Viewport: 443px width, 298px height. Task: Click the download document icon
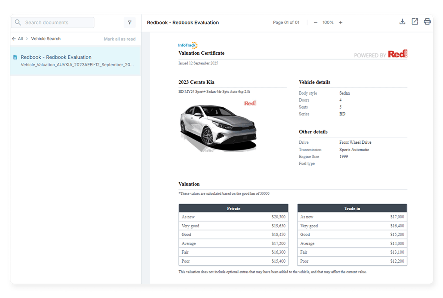(x=402, y=22)
